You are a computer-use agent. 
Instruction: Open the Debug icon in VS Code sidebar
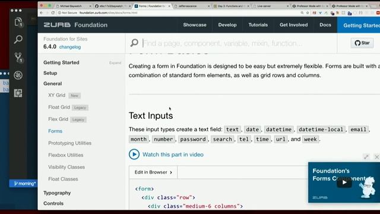18,75
